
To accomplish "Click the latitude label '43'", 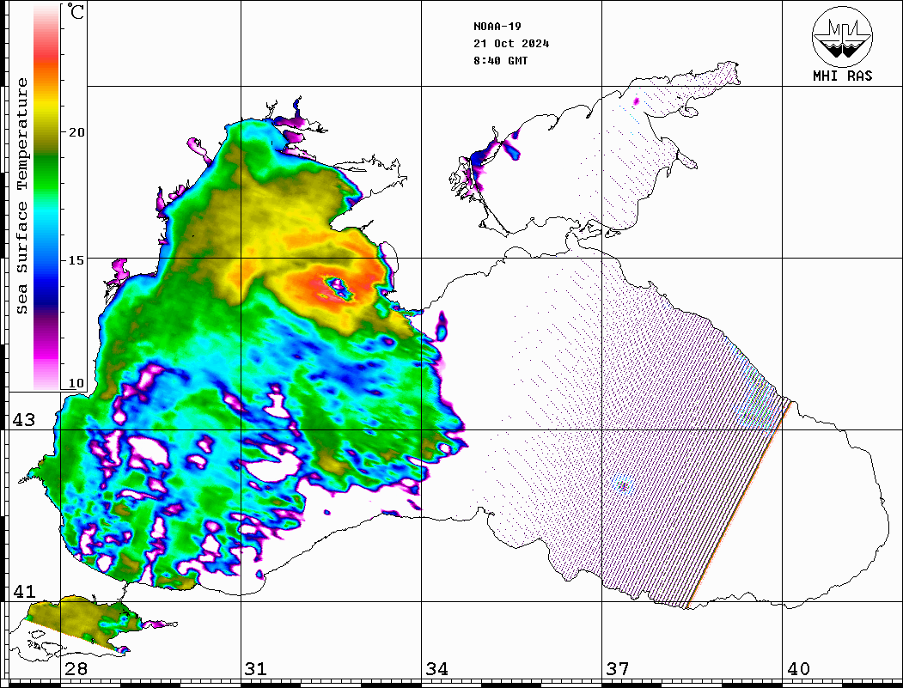I will [x=24, y=420].
